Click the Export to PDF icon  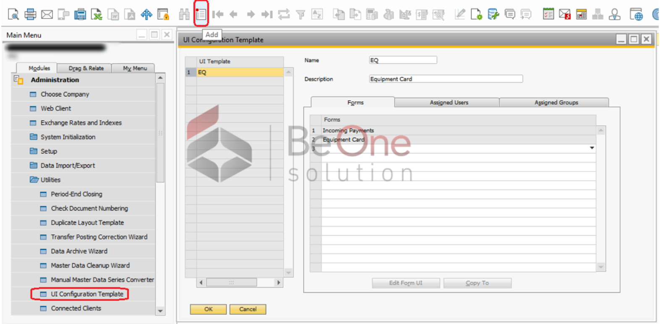(130, 14)
